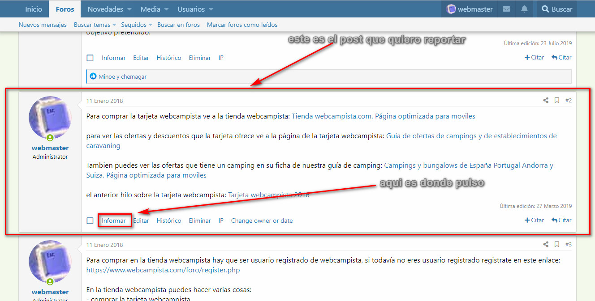Image resolution: width=595 pixels, height=301 pixels.
Task: Open the private messages envelope icon
Action: (x=506, y=9)
